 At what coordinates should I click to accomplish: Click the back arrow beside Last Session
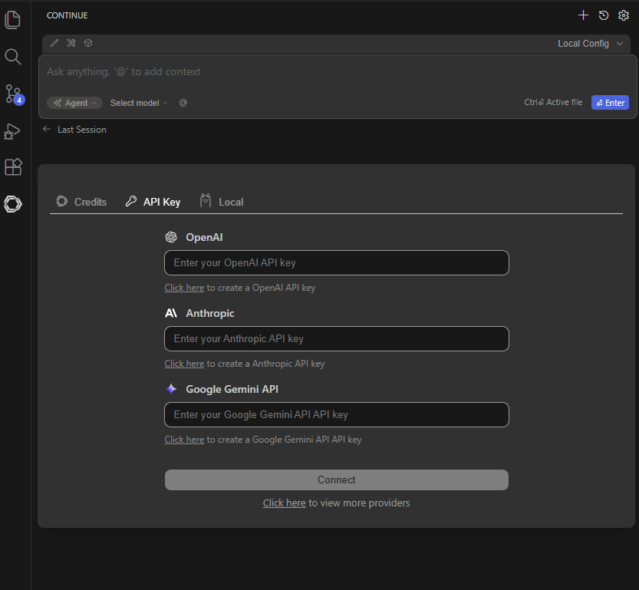pos(47,129)
